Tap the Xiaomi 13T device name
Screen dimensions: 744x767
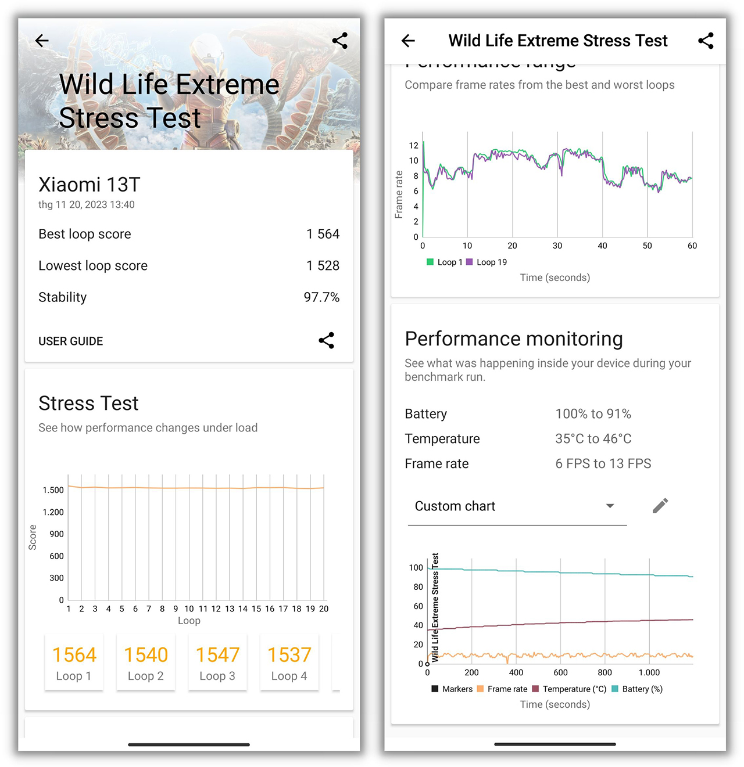(90, 185)
